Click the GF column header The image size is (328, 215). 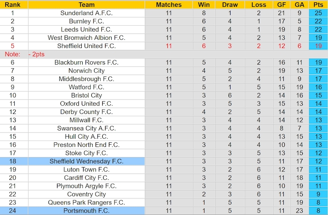(281, 5)
